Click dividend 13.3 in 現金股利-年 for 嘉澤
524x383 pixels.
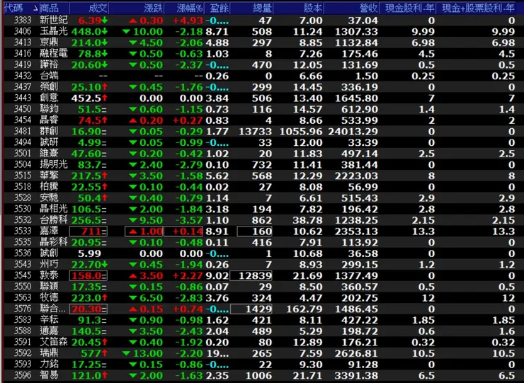click(423, 231)
